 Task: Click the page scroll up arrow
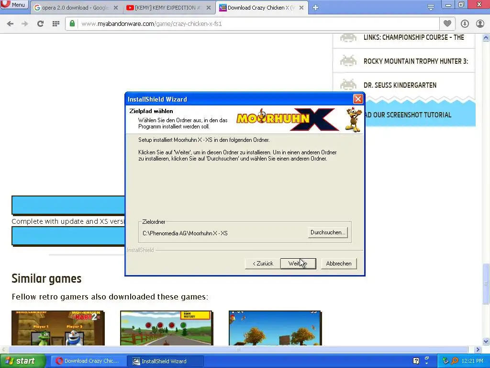click(x=486, y=37)
